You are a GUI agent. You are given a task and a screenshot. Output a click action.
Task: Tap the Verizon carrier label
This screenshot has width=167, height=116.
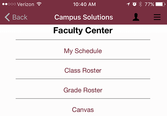pyautogui.click(x=26, y=4)
